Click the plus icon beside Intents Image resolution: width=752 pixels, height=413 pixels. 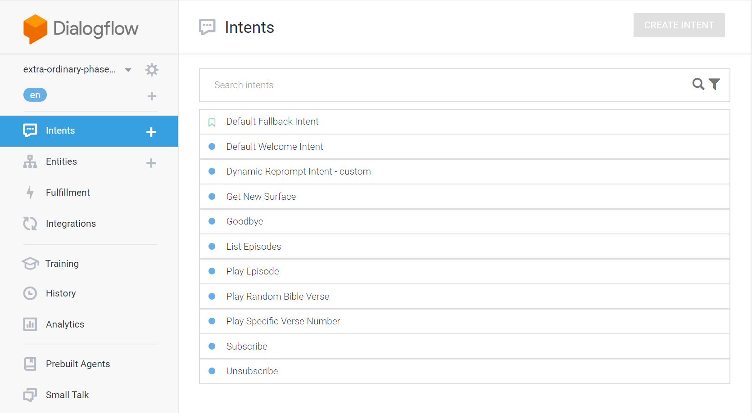point(151,132)
